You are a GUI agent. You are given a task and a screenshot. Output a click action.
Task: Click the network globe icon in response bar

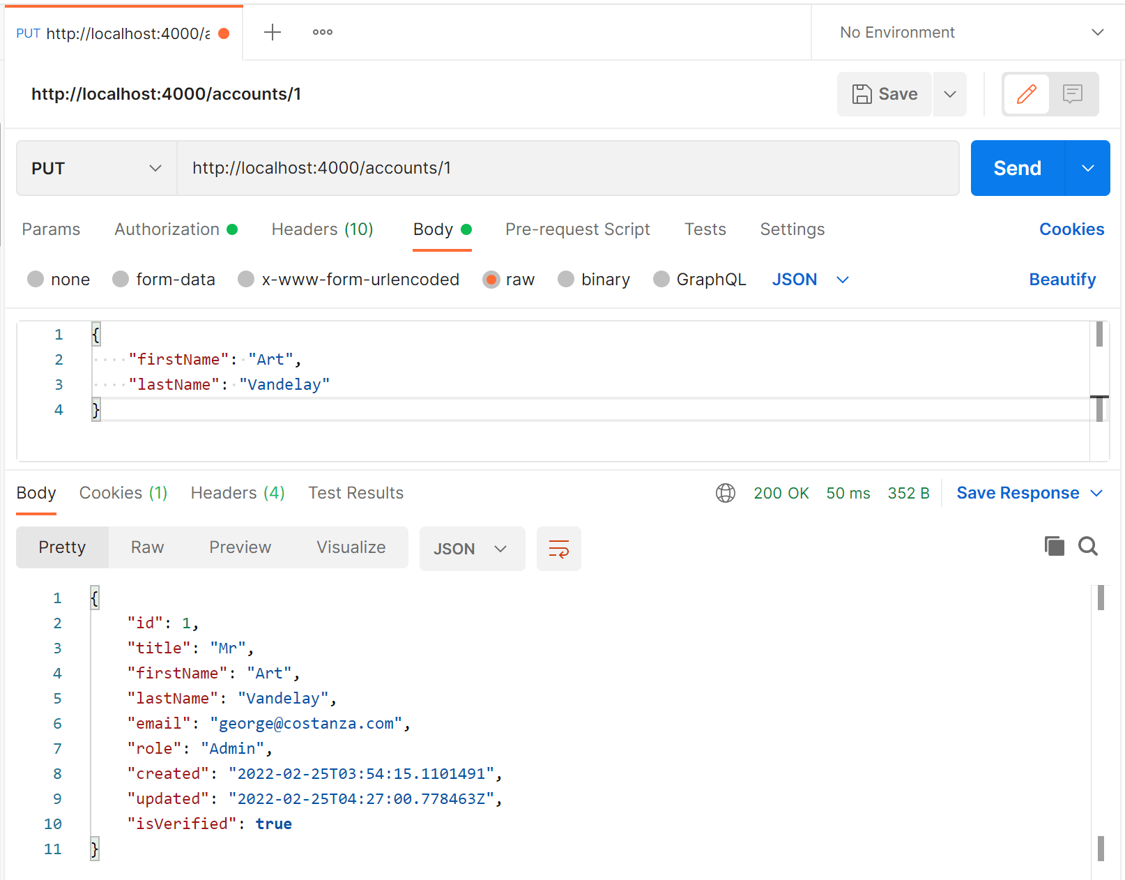point(726,493)
